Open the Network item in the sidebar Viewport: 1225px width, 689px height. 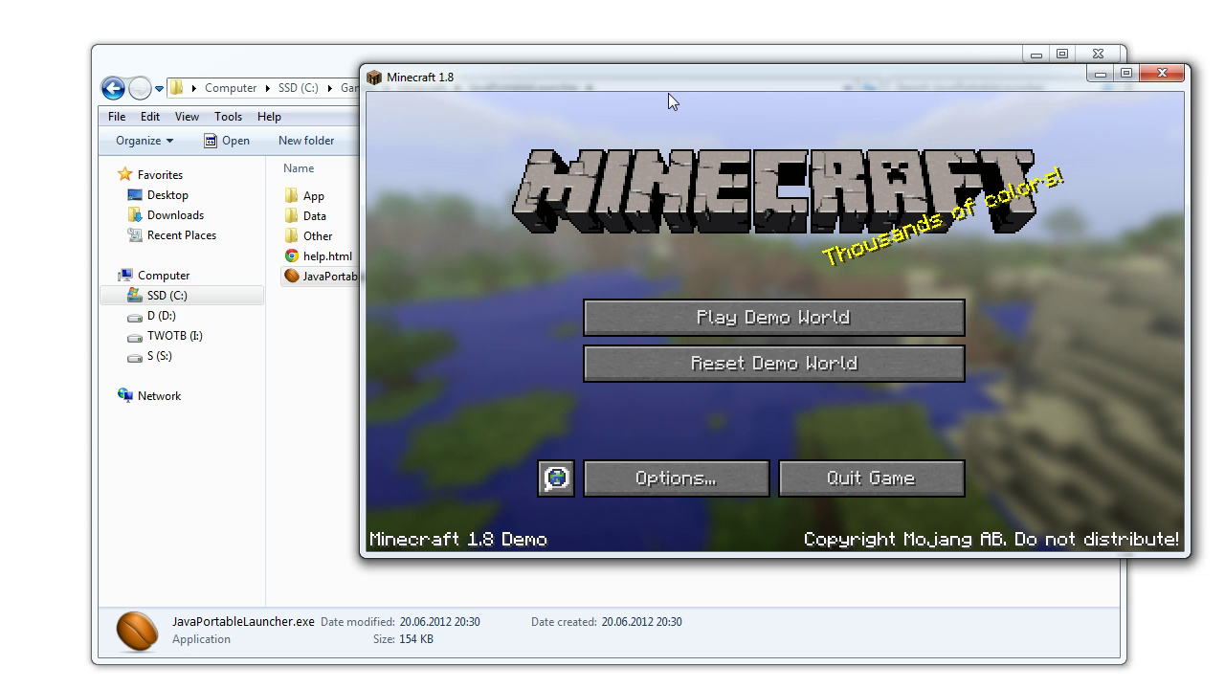(159, 395)
